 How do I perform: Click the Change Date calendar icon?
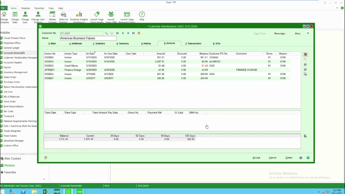click(x=15, y=15)
